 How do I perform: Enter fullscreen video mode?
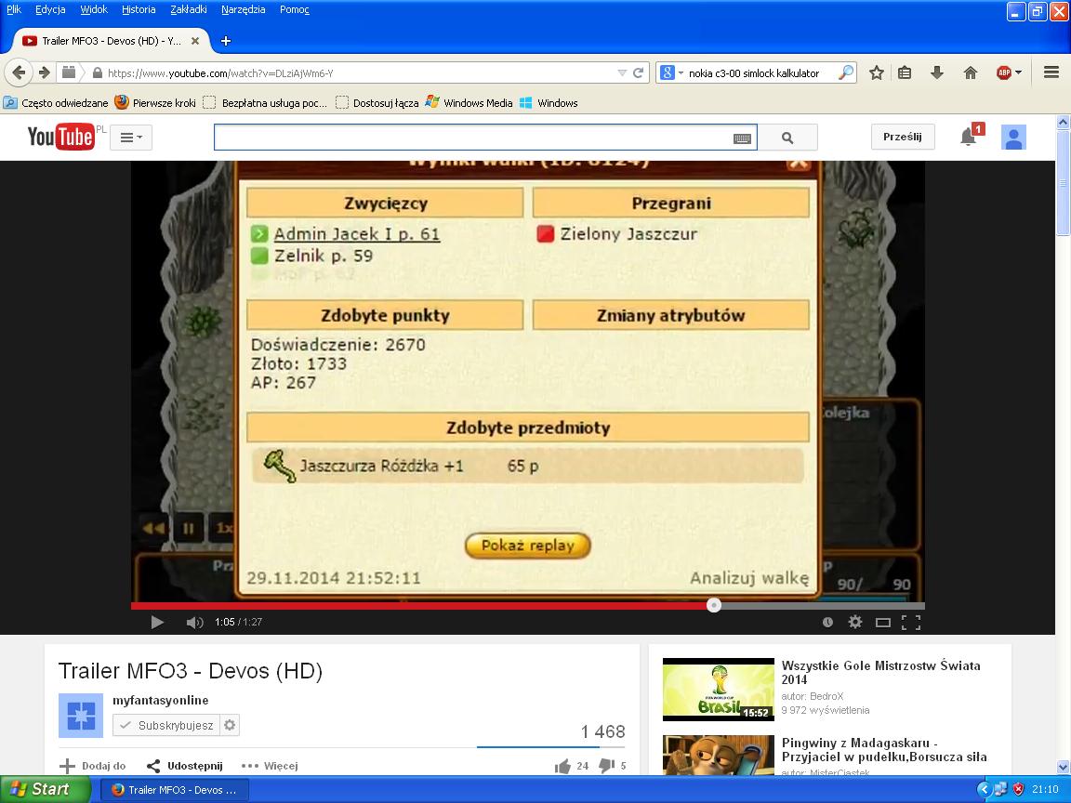(x=911, y=623)
